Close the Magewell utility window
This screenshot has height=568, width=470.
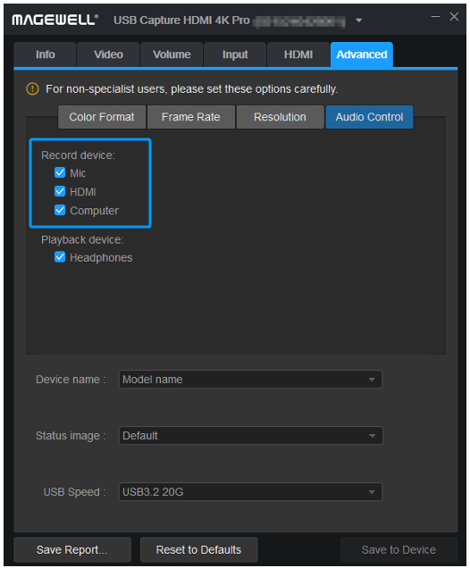454,17
